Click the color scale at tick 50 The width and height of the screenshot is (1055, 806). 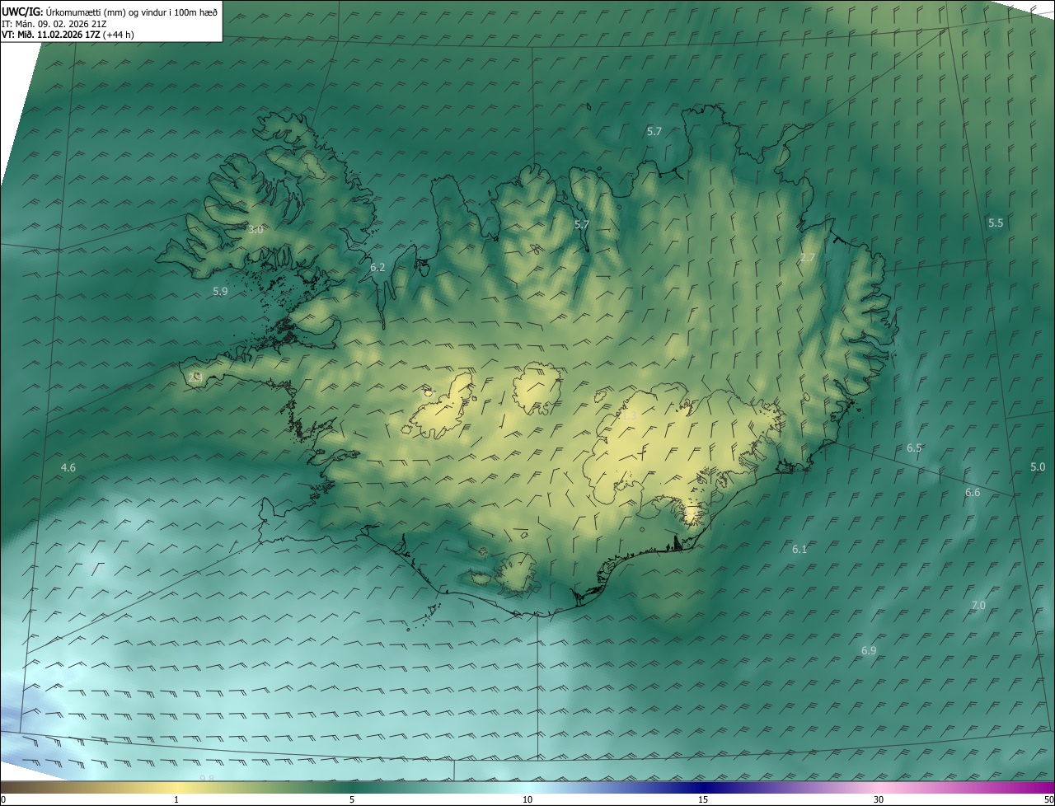(1048, 799)
